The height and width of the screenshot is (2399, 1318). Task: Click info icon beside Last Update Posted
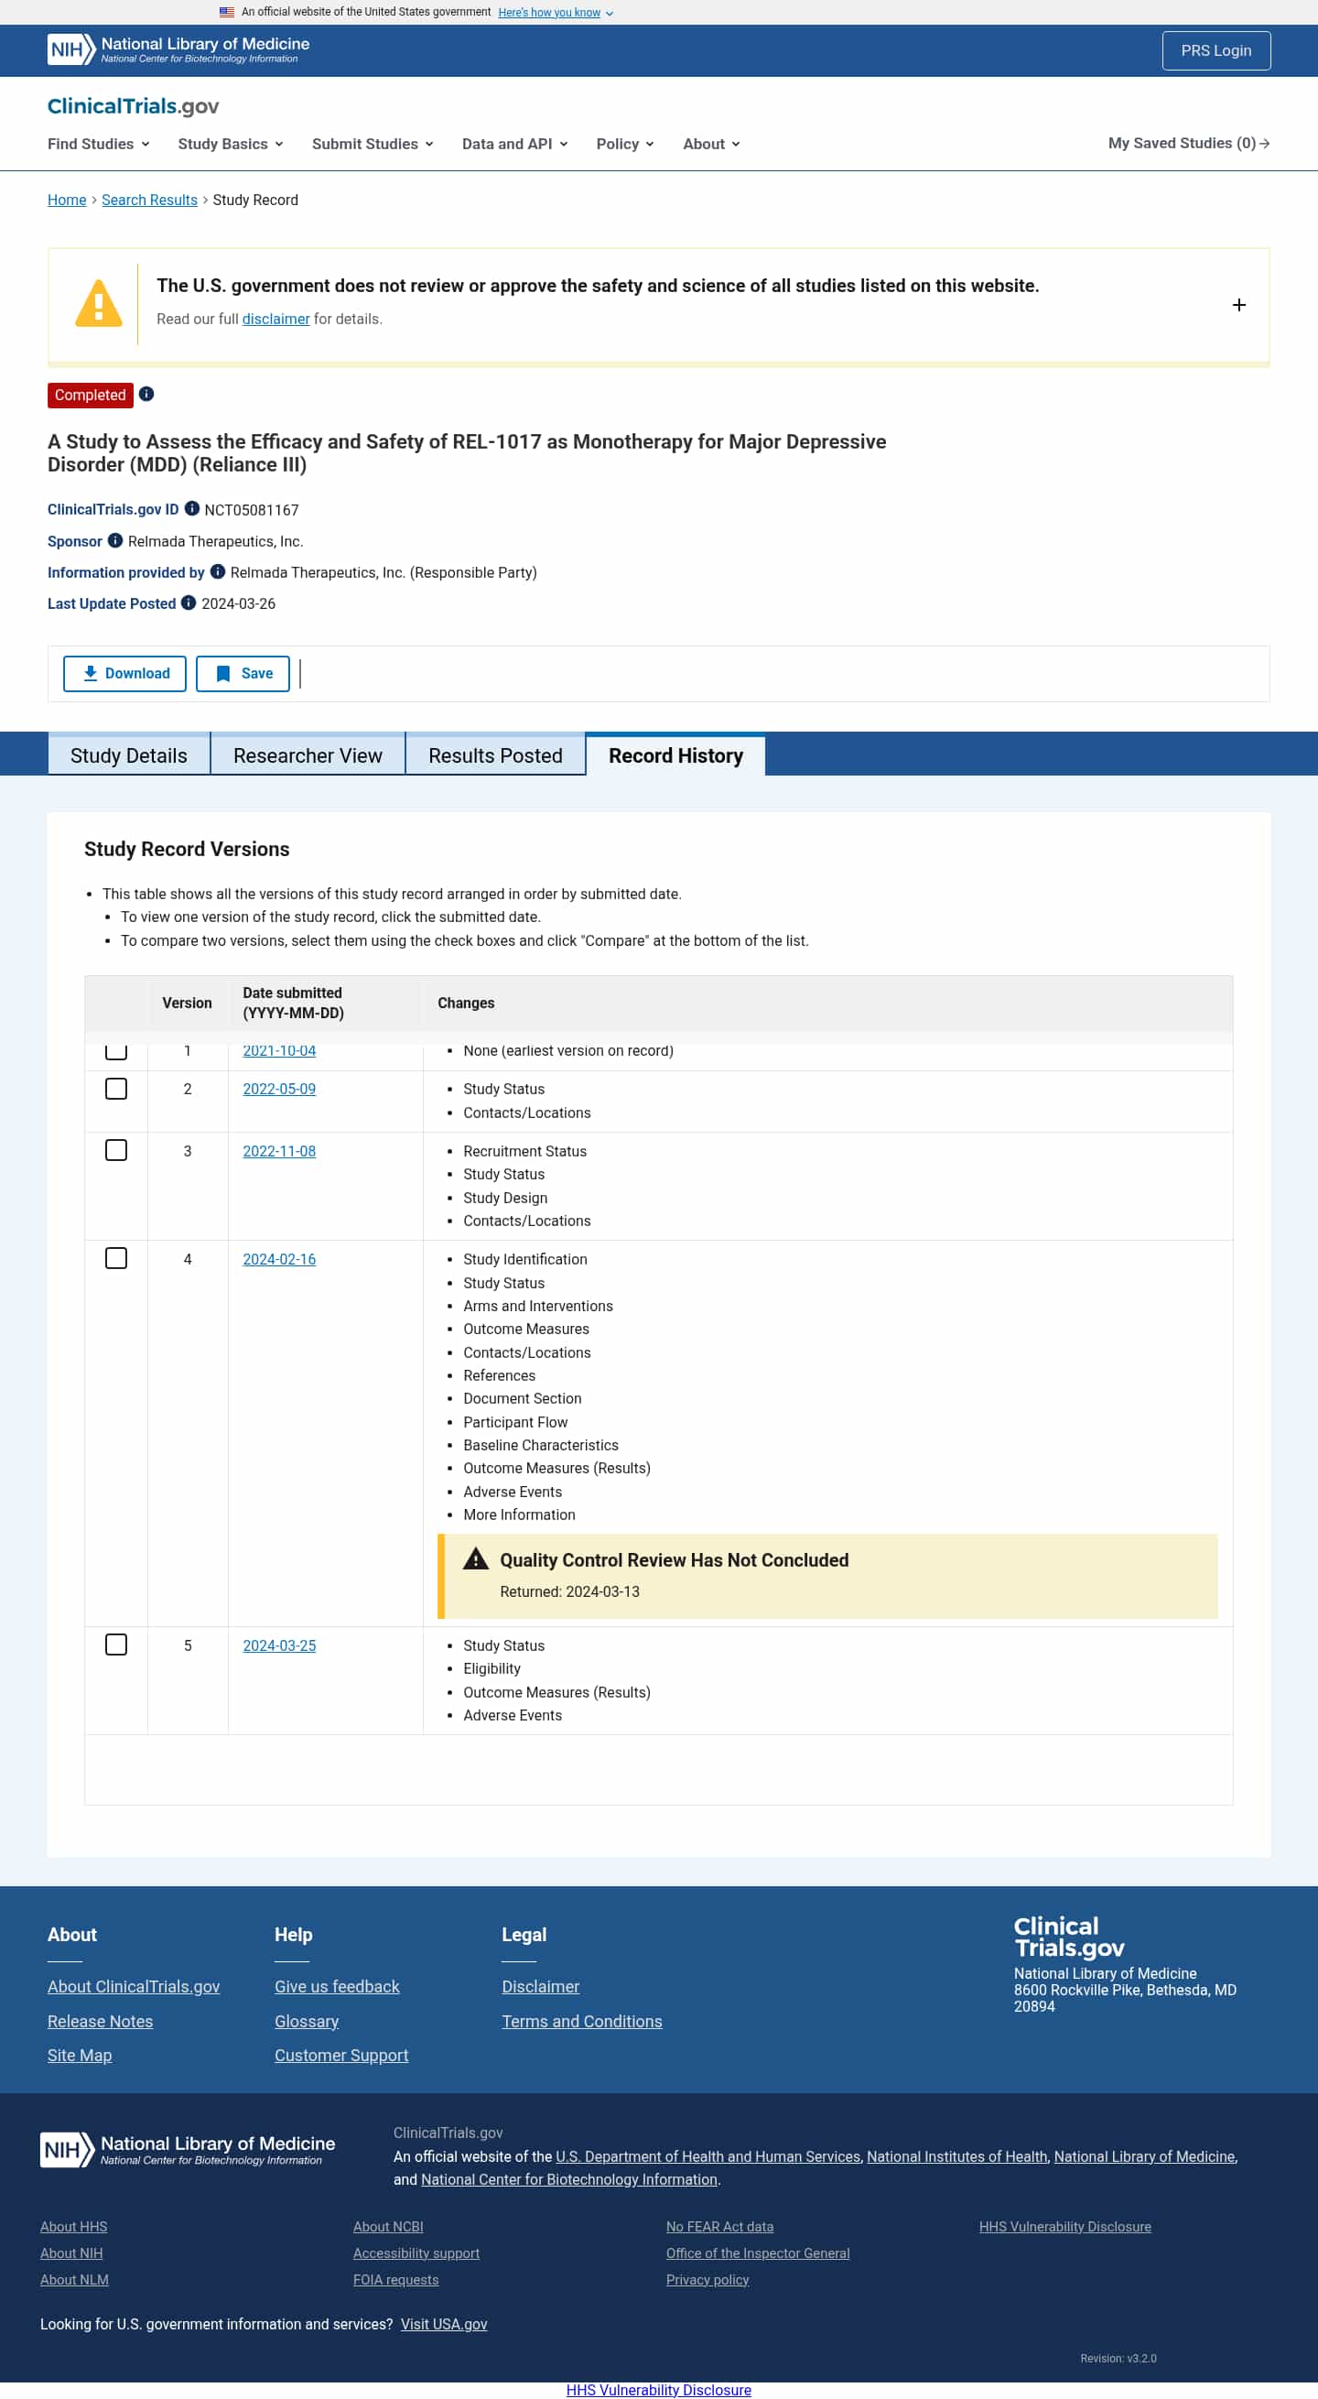point(189,602)
